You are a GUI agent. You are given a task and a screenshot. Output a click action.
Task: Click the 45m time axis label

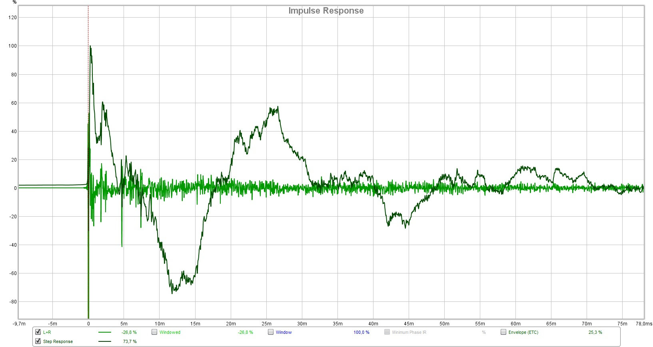coord(409,324)
